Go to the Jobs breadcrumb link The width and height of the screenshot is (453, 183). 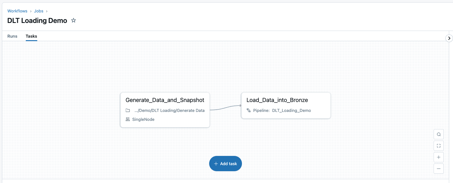[39, 11]
